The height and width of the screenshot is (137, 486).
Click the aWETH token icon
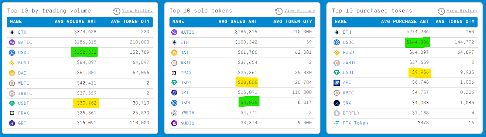(174, 113)
